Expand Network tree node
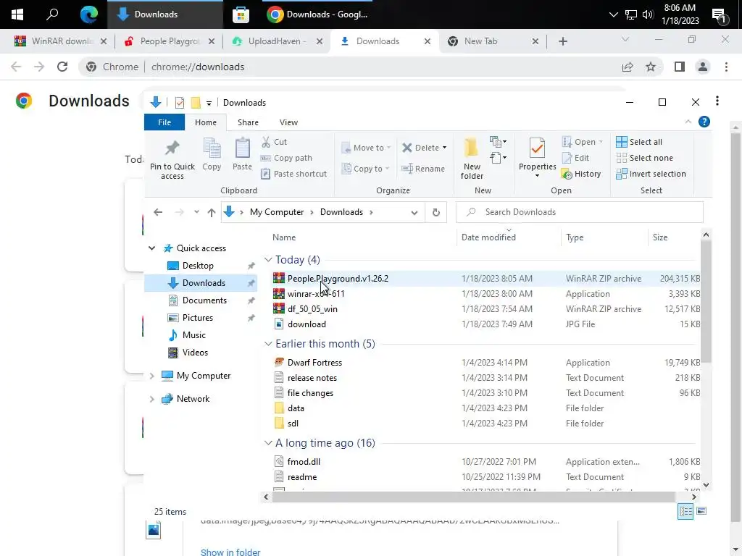The width and height of the screenshot is (742, 556). click(x=152, y=399)
